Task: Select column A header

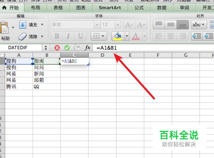Action: [19, 55]
